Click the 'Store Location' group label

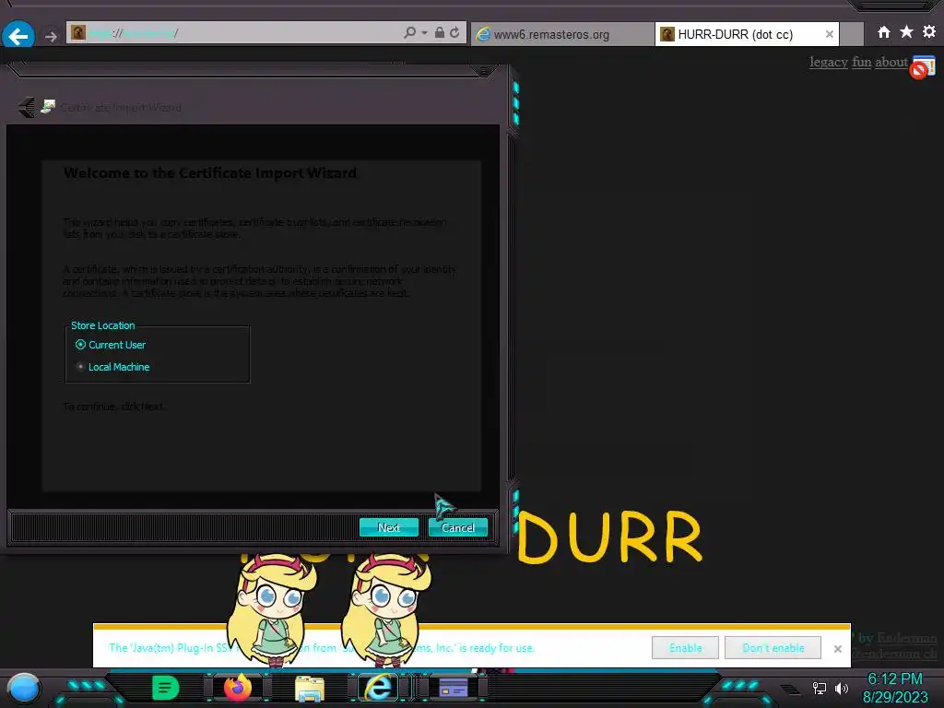point(103,325)
